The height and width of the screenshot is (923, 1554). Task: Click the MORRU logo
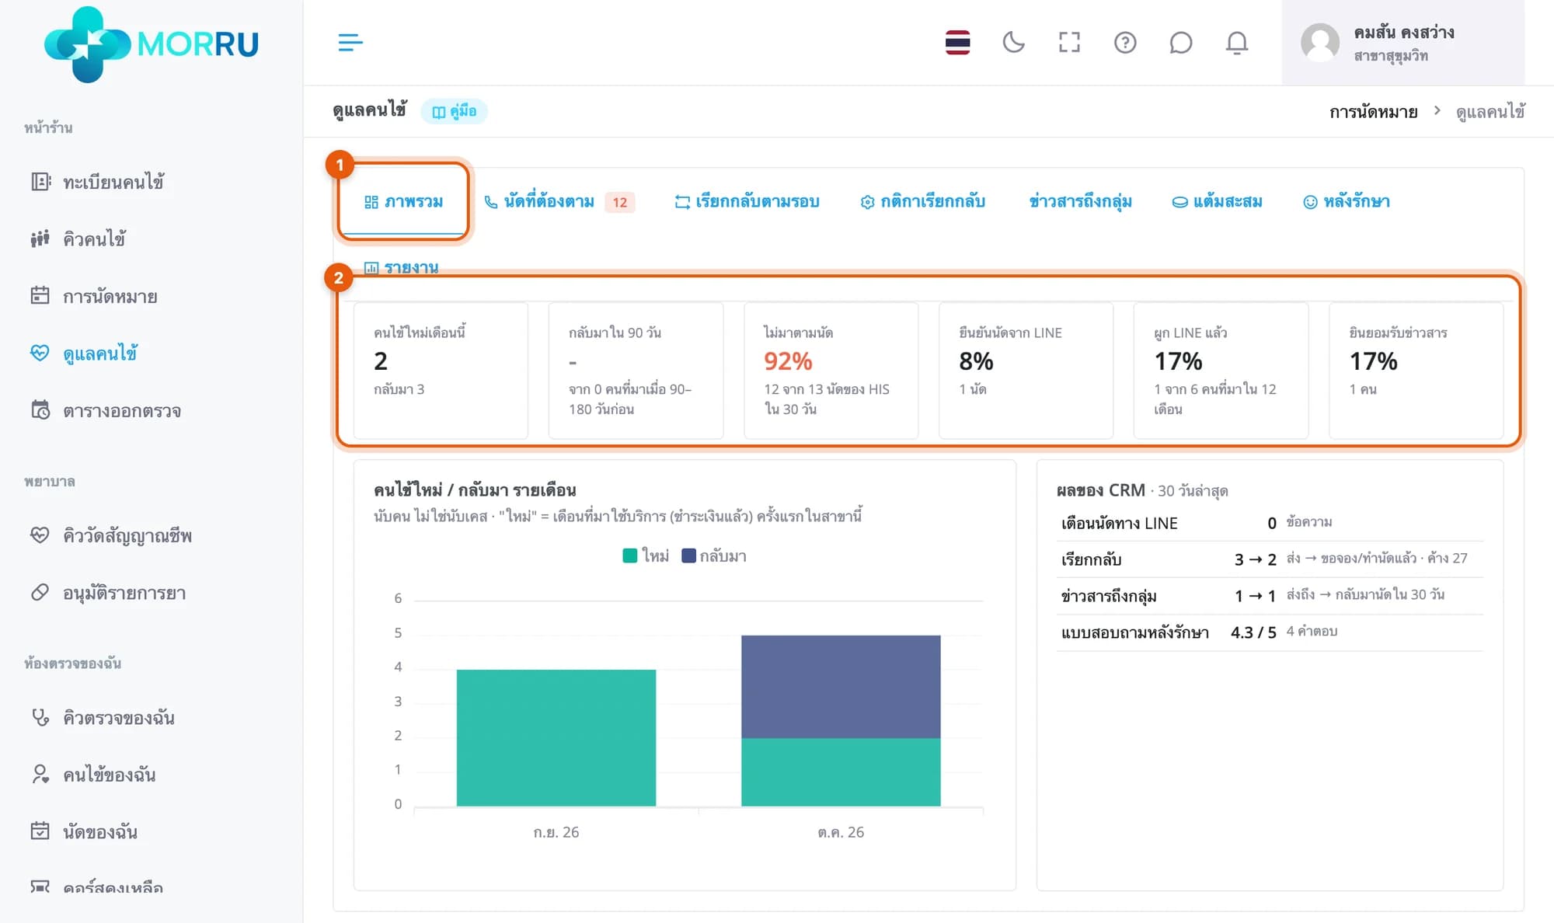(x=152, y=44)
